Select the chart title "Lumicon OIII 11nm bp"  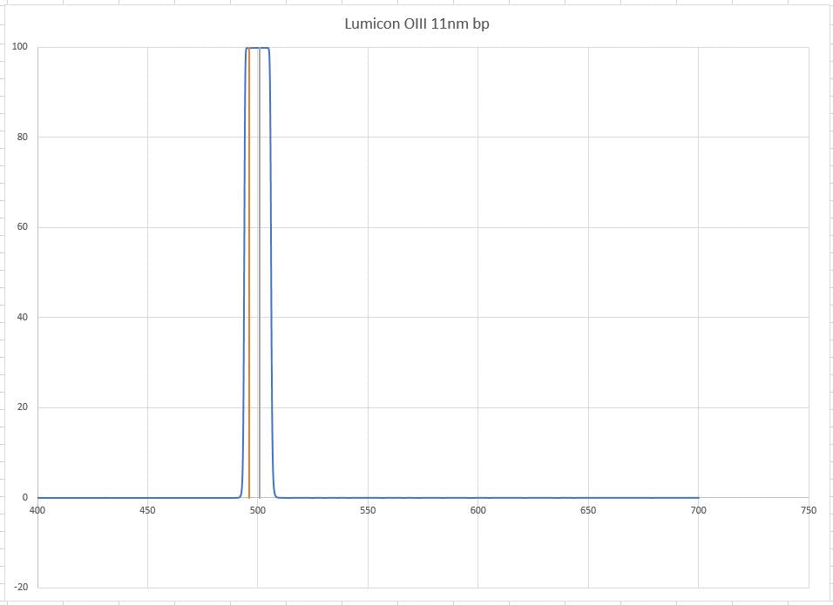[416, 24]
